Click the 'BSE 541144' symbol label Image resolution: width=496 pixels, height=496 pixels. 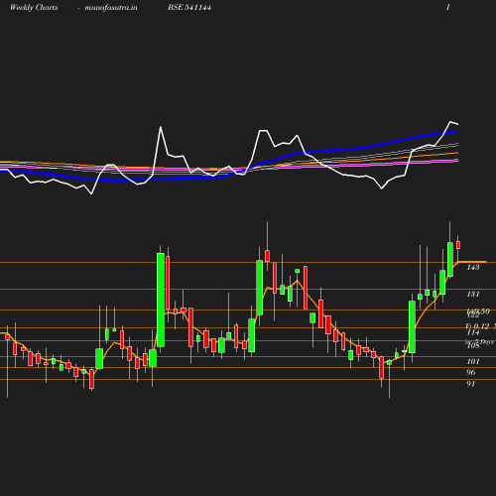[189, 7]
